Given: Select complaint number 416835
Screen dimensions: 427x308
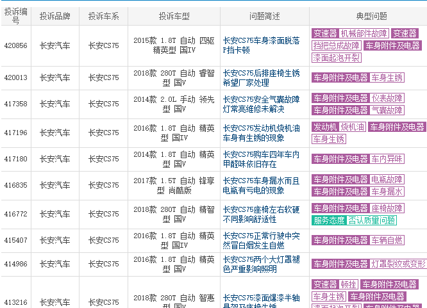Looking at the screenshot, I should [x=16, y=185].
